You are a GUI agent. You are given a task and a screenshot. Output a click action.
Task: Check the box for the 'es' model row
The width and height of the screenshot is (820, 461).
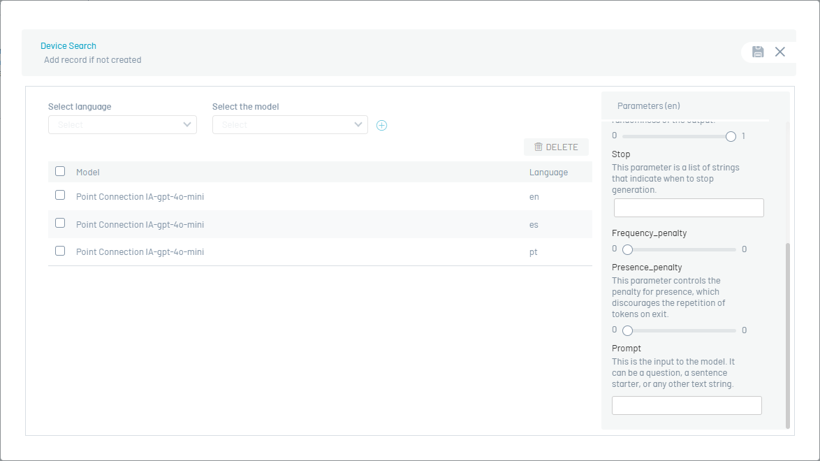[60, 224]
